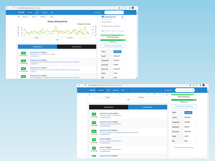Click the forward arrow in the bottom browser window
Screen dimensions: 215x161
click(x=82, y=85)
